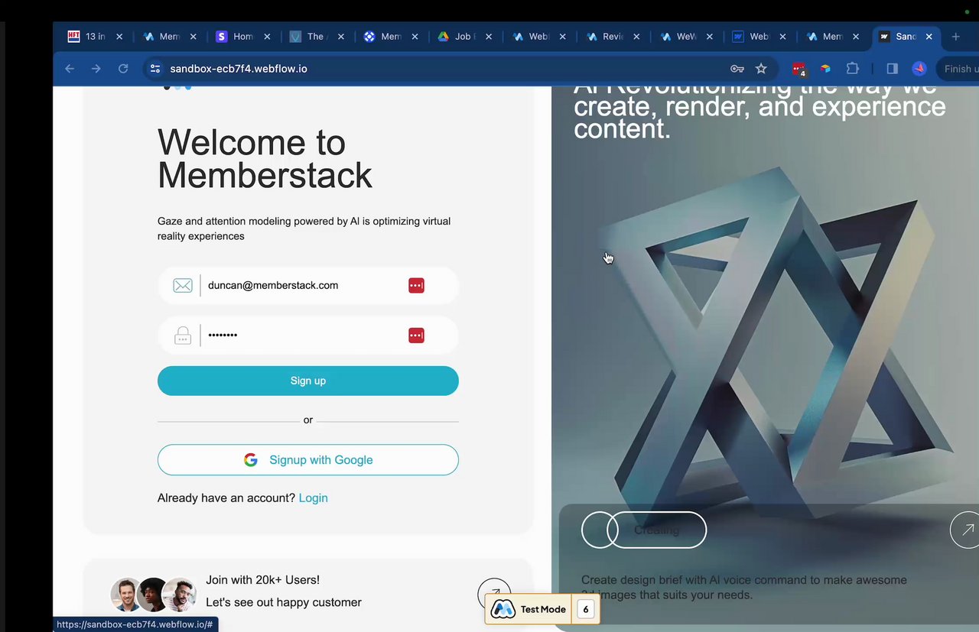Image resolution: width=979 pixels, height=632 pixels.
Task: Open a new browser tab
Action: (955, 37)
